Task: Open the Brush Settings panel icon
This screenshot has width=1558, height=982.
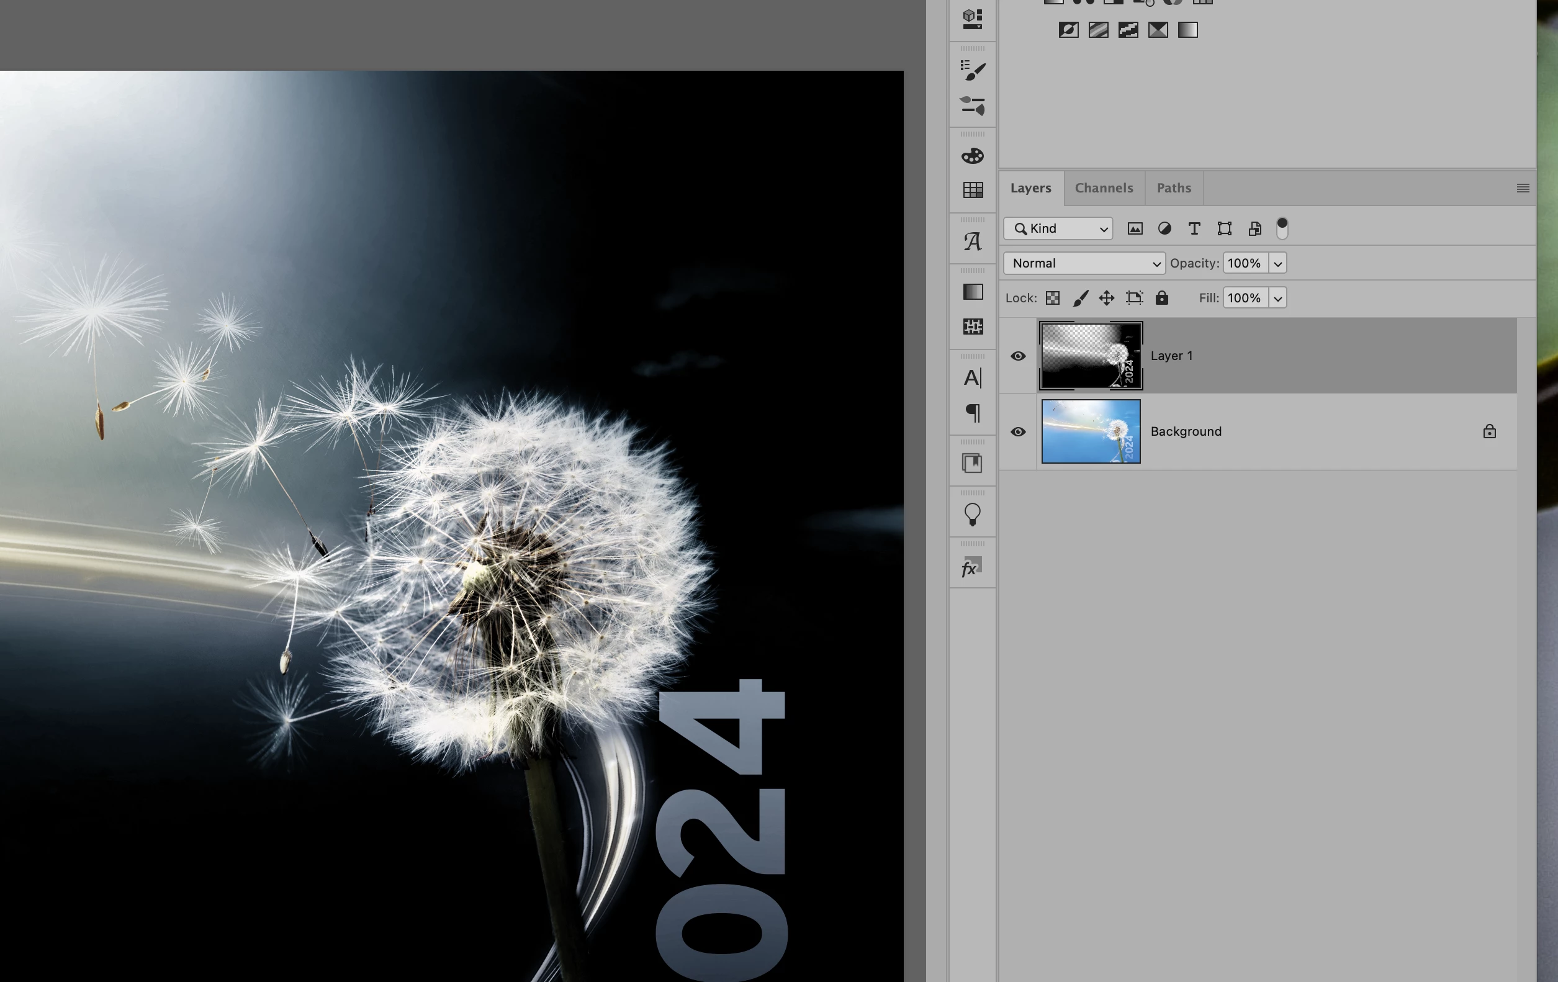Action: click(973, 71)
